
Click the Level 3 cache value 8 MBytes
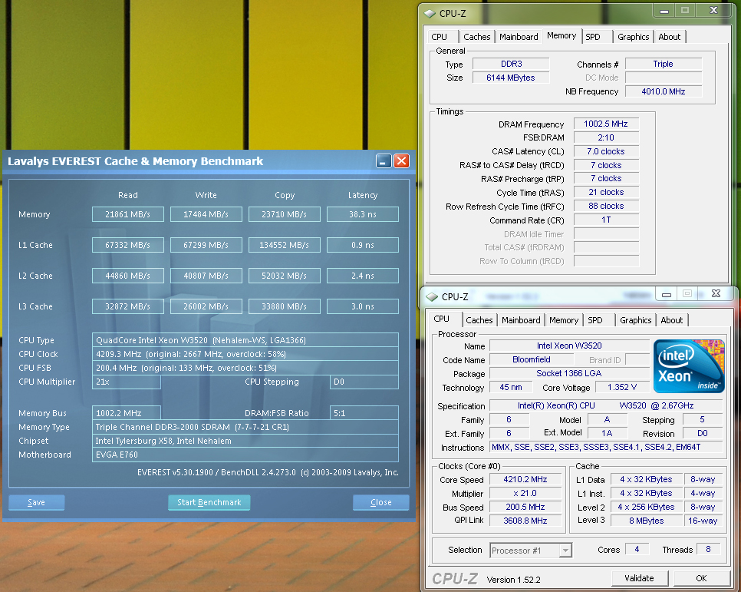point(646,521)
